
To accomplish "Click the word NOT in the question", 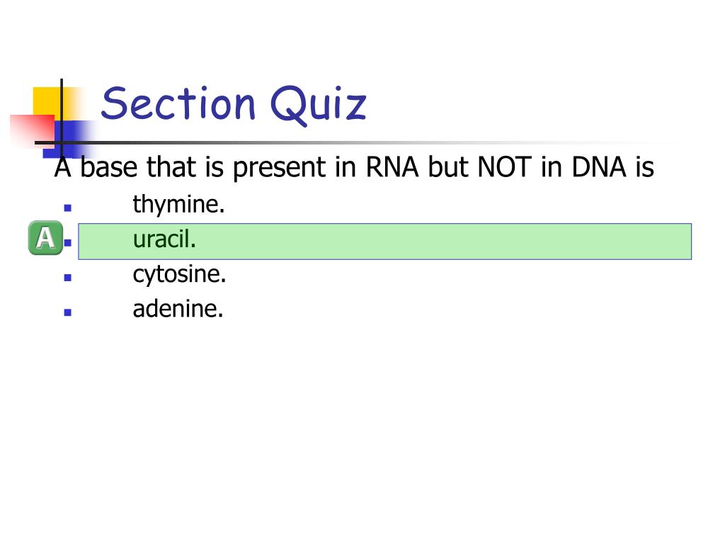I will [x=504, y=166].
